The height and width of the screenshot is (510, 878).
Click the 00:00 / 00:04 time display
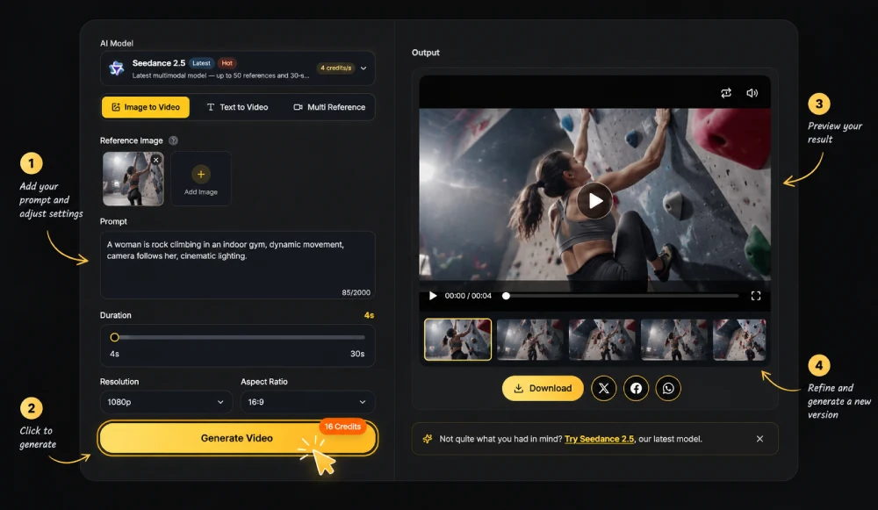(x=468, y=296)
